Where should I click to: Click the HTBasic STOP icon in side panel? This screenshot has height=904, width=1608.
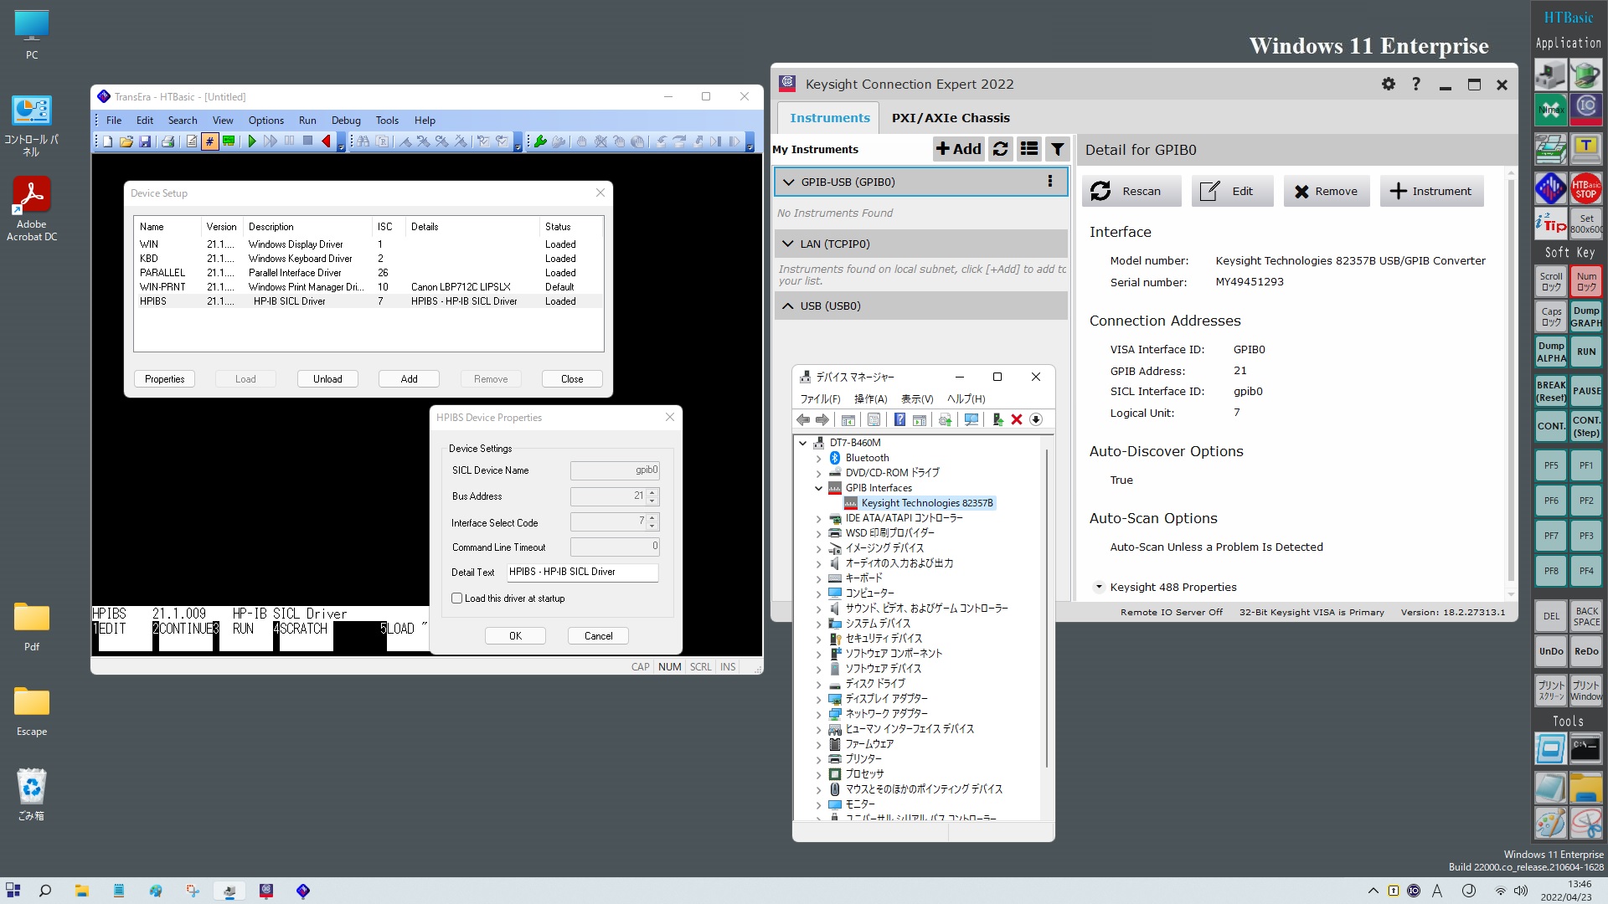pyautogui.click(x=1585, y=189)
